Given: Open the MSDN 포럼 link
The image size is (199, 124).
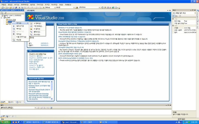Looking at the screenshot, I should click(x=33, y=64).
